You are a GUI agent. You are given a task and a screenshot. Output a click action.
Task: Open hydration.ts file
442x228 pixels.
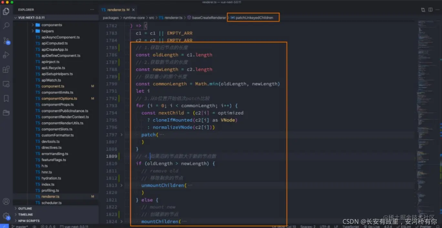[51, 178]
